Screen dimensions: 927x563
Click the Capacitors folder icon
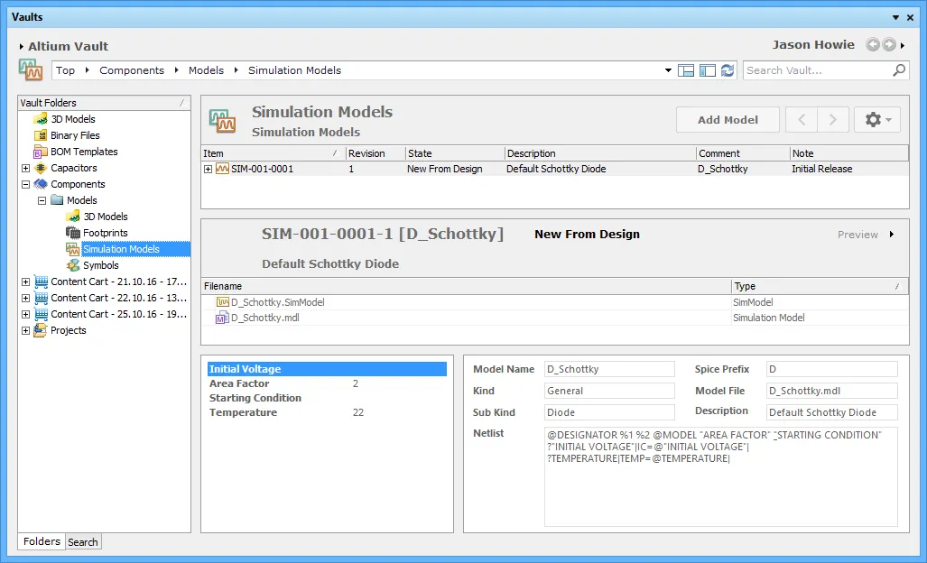[41, 168]
